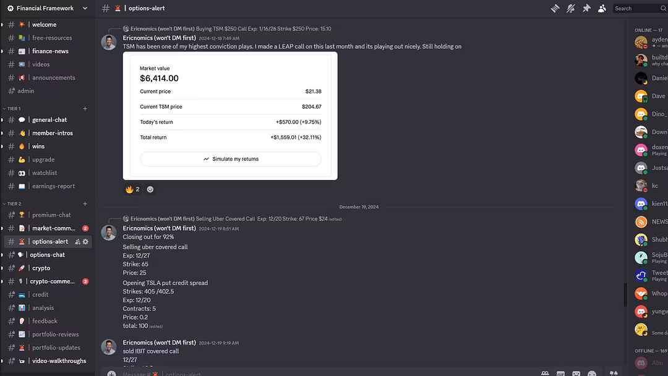
Task: Click create invite icon on options-alert
Action: 77,241
